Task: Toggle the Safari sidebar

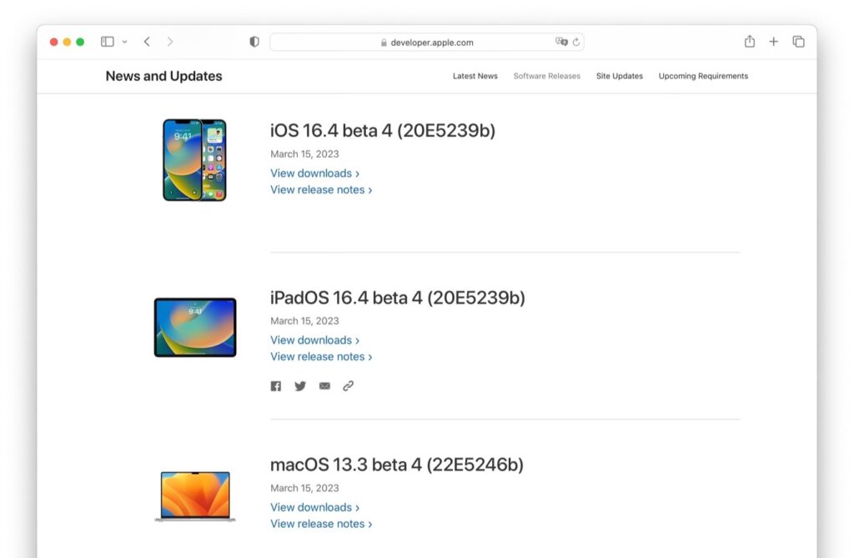Action: point(107,41)
